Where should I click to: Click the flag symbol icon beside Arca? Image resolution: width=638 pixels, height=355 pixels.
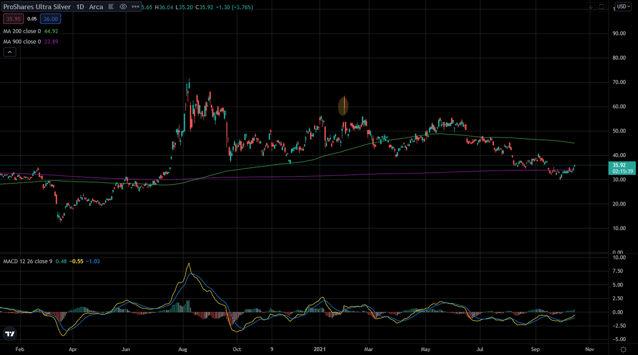pos(111,6)
